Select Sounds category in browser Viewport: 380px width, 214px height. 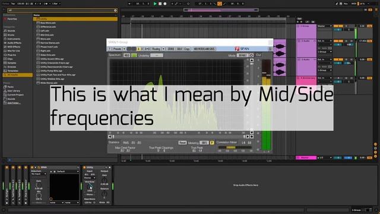[x=11, y=31]
